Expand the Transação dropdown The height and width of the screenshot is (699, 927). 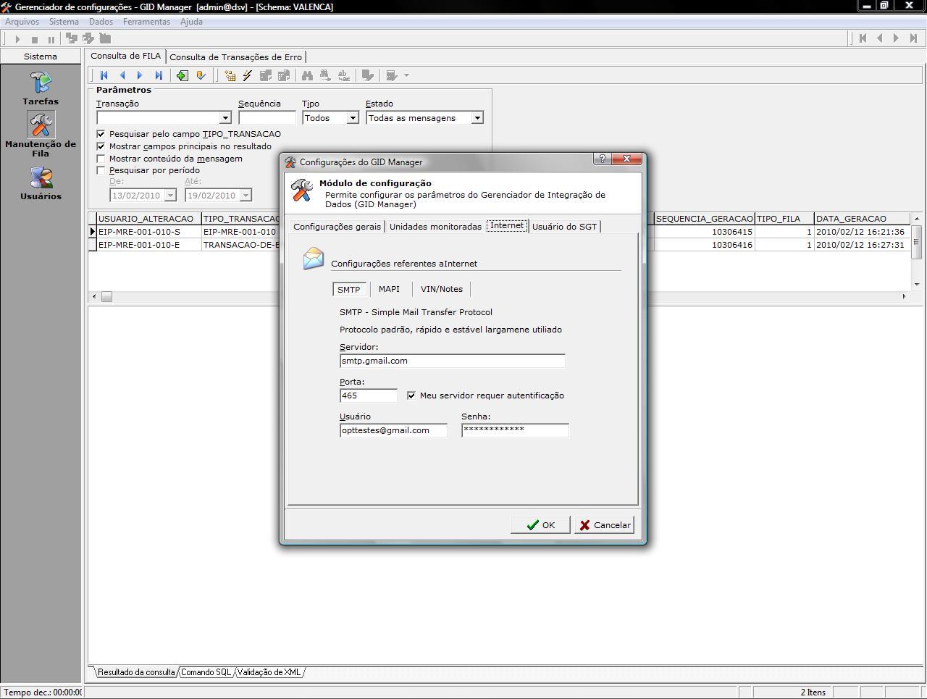tap(225, 118)
